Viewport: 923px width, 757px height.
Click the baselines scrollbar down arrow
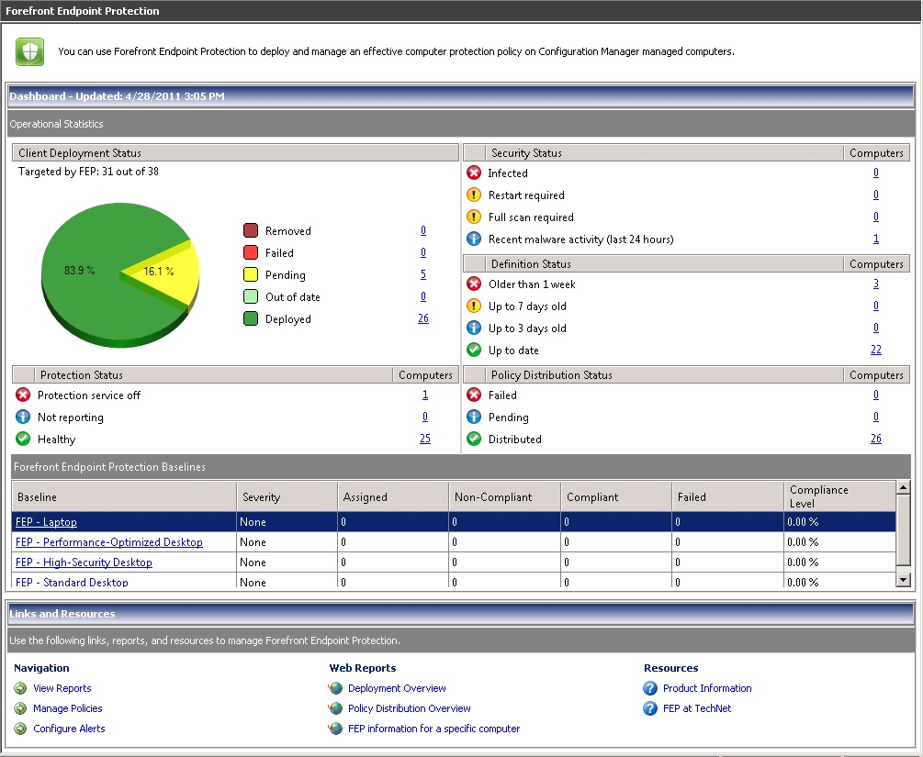tap(903, 580)
